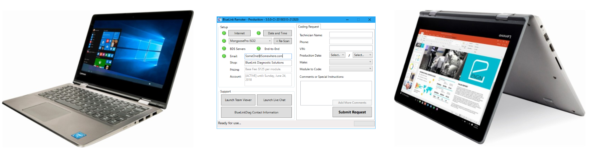Click the left Lenovo laptop image

click(98, 79)
